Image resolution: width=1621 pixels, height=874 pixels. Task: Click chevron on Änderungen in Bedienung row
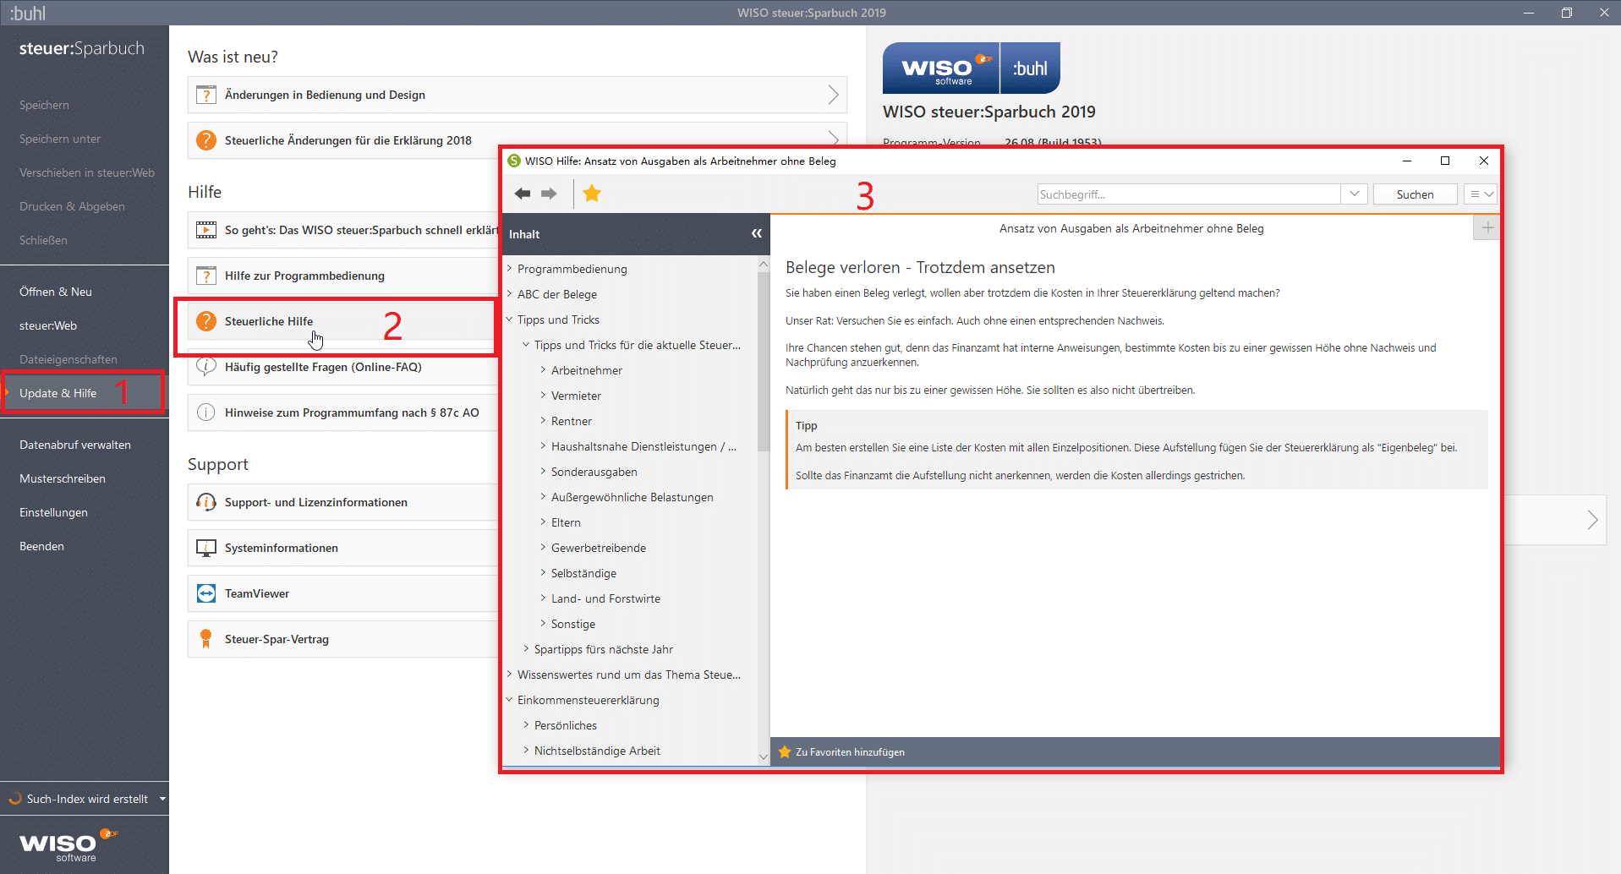(x=833, y=95)
